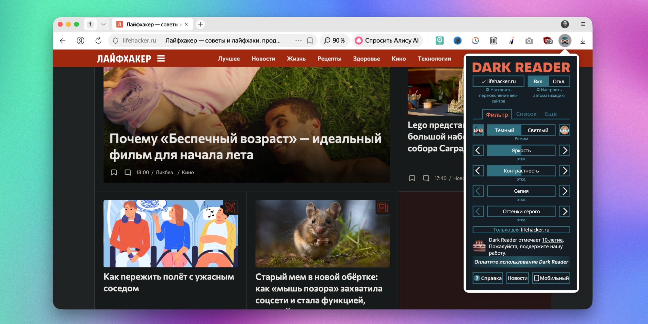Click 'Спросить Алису AI' button

(387, 40)
